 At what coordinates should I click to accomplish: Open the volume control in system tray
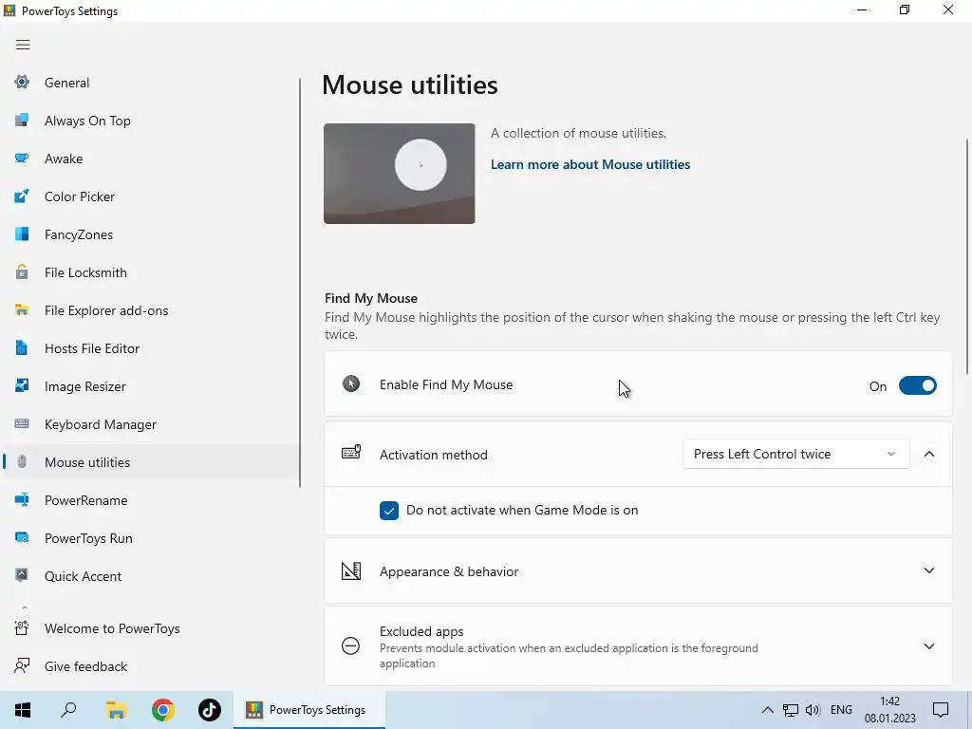tap(813, 710)
